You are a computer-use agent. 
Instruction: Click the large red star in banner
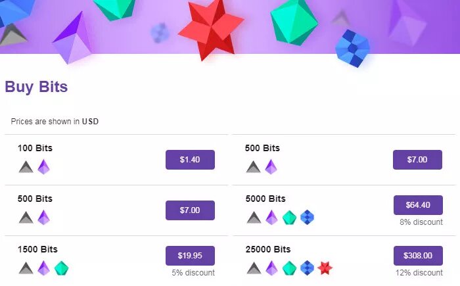(x=210, y=30)
